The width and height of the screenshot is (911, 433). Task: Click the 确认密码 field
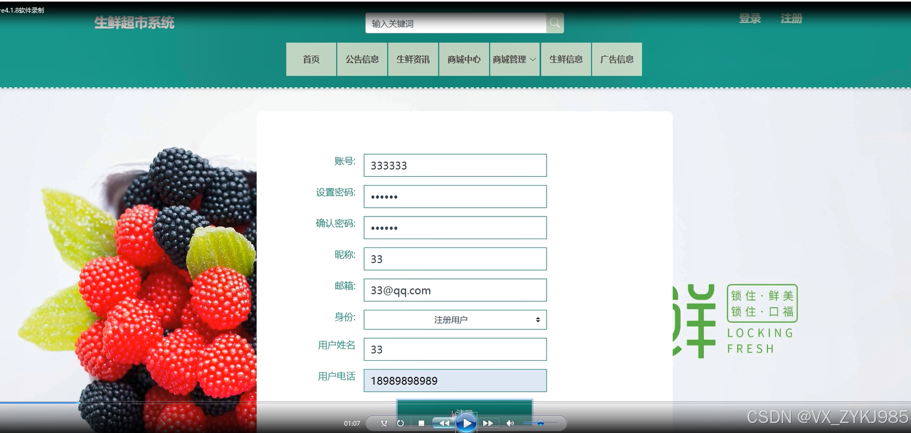455,228
